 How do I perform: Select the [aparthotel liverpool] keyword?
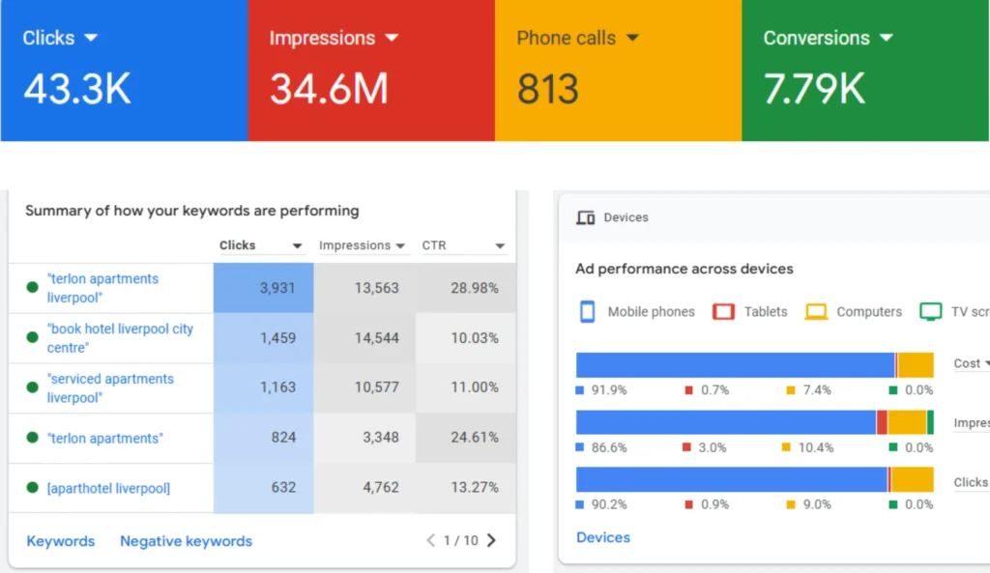[x=108, y=488]
